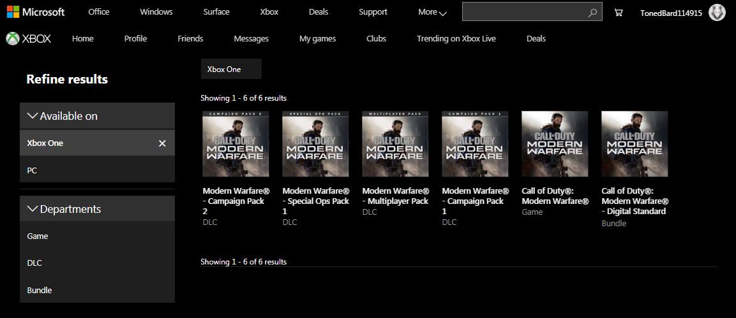Open the ToneBard114915 profile avatar
This screenshot has height=318, width=736.
717,13
